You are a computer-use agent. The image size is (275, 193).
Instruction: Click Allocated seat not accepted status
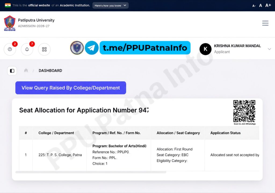[235, 155]
